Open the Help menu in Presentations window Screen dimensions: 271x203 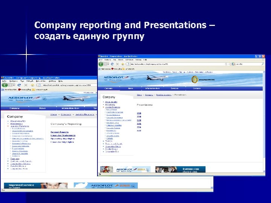[145, 60]
